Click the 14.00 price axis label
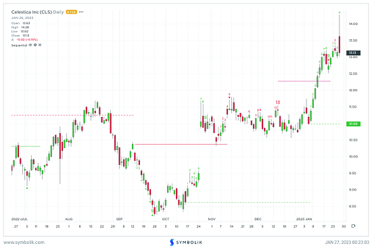This screenshot has height=248, width=372. [353, 24]
